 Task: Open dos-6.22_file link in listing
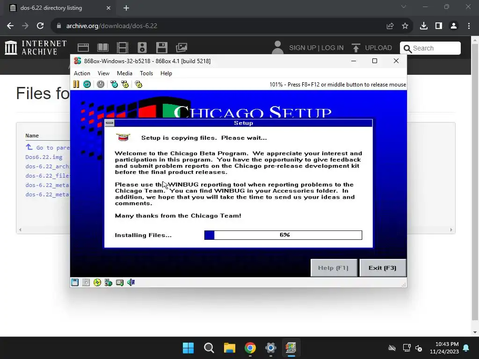[48, 176]
